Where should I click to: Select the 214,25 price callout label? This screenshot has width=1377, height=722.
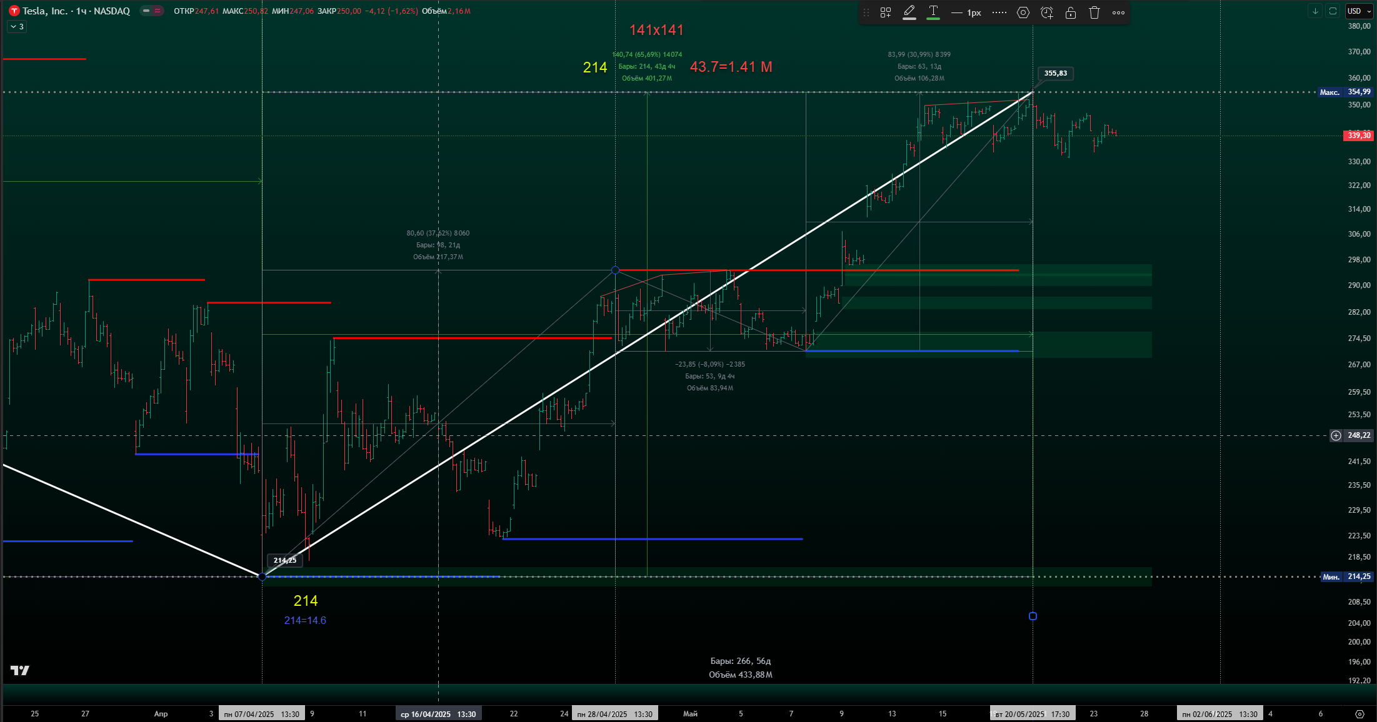(x=285, y=560)
